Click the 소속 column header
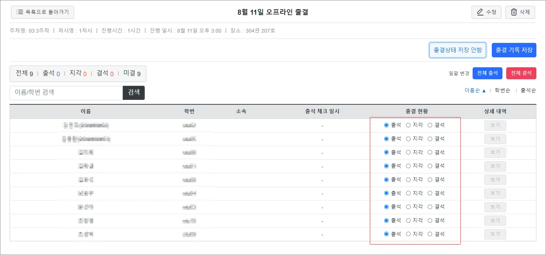 click(x=241, y=111)
